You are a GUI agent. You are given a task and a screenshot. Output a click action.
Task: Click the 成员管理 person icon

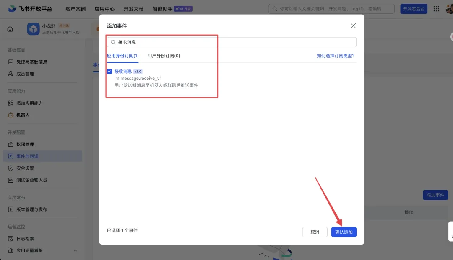[x=10, y=74]
